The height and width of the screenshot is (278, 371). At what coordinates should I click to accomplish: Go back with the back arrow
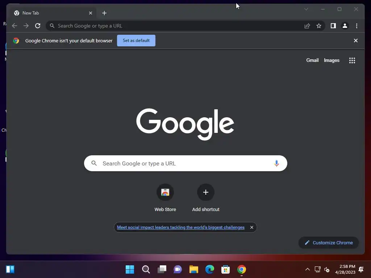click(14, 26)
